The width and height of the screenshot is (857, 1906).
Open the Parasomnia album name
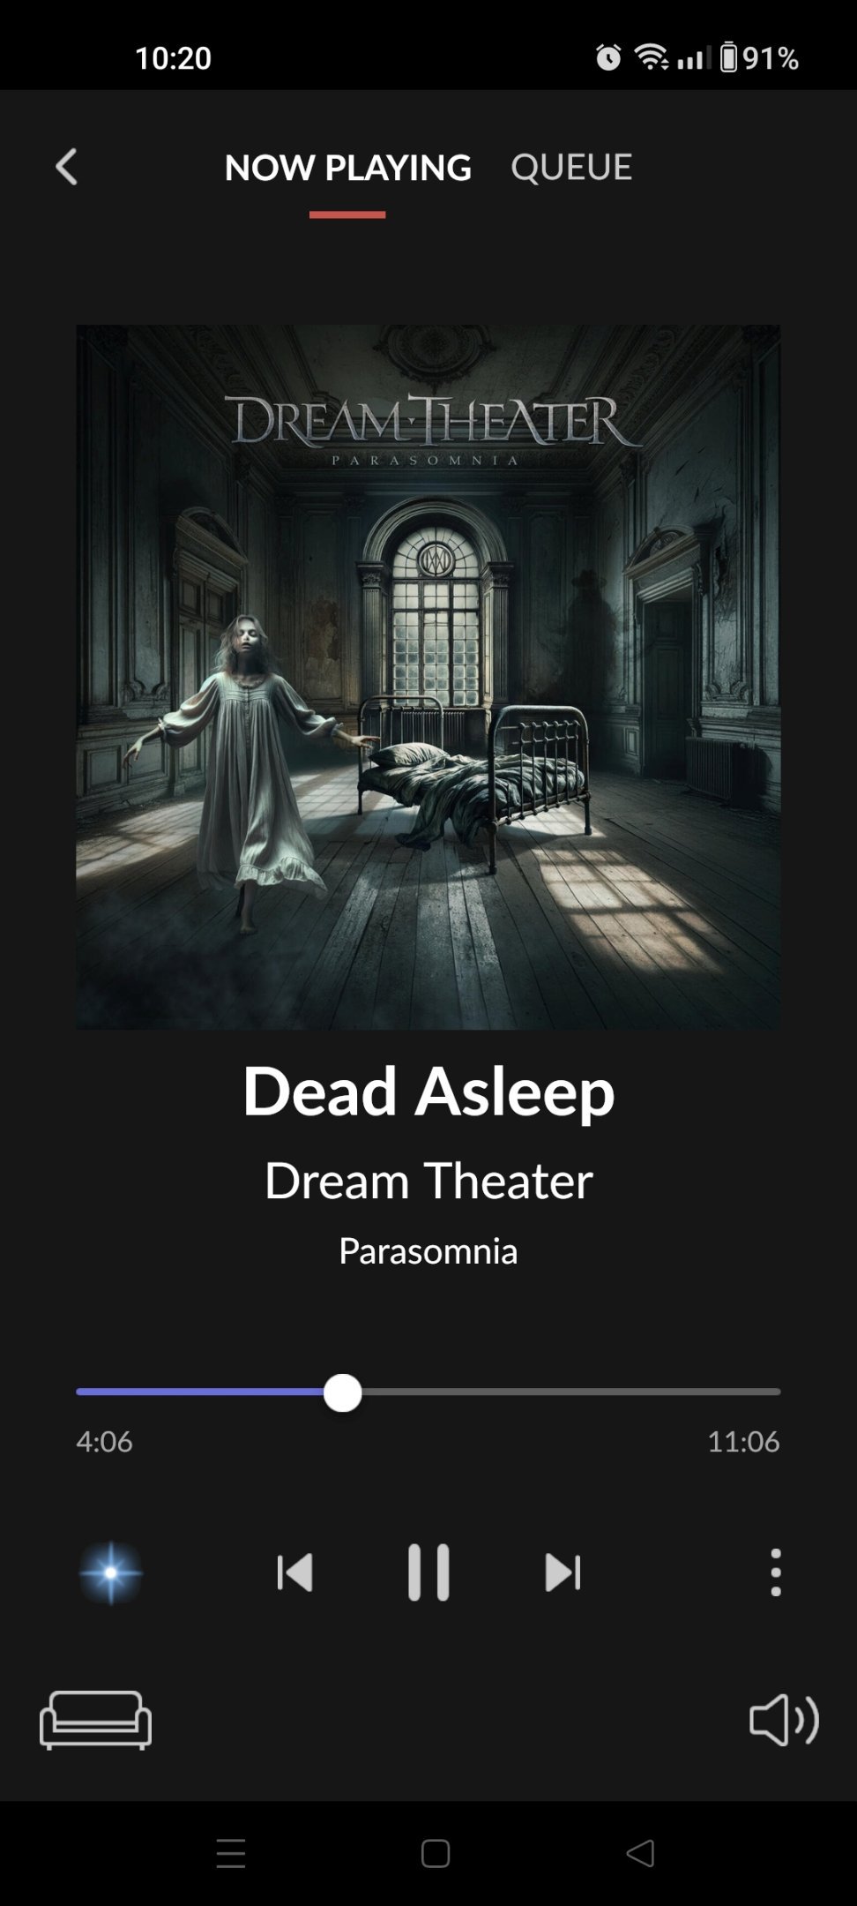(428, 1251)
